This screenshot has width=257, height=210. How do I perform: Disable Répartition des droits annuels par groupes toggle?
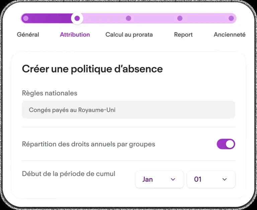pyautogui.click(x=226, y=144)
